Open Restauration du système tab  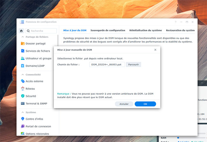(180, 30)
